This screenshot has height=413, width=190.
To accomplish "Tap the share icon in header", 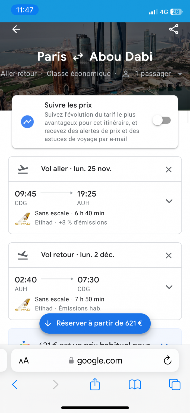I will pyautogui.click(x=174, y=29).
